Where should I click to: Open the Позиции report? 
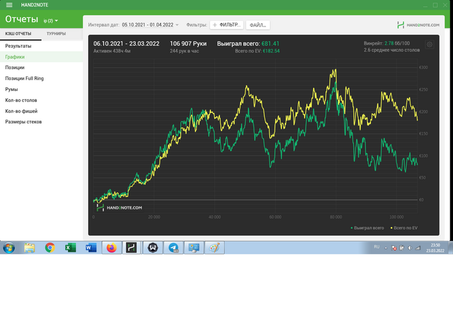click(41, 67)
